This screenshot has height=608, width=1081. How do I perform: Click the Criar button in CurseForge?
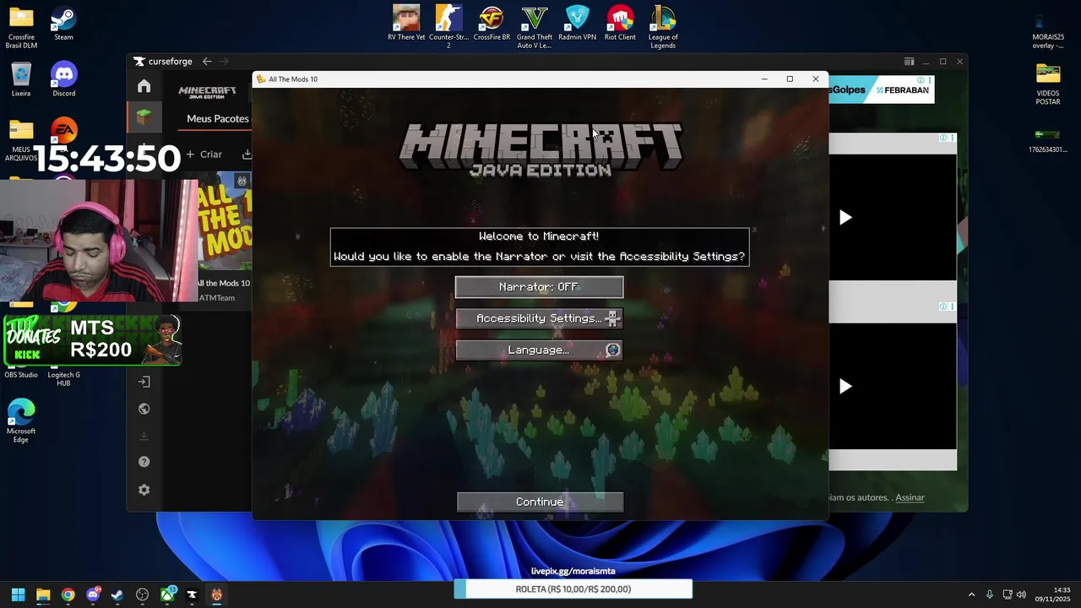pos(204,155)
